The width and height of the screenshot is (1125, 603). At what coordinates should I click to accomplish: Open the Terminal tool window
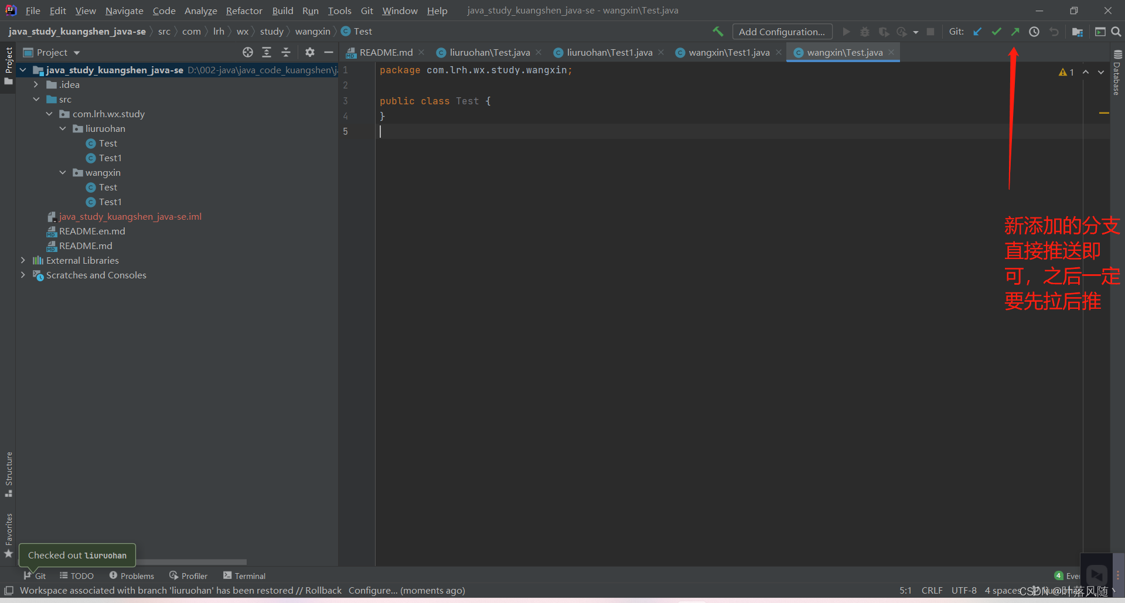pos(244,576)
